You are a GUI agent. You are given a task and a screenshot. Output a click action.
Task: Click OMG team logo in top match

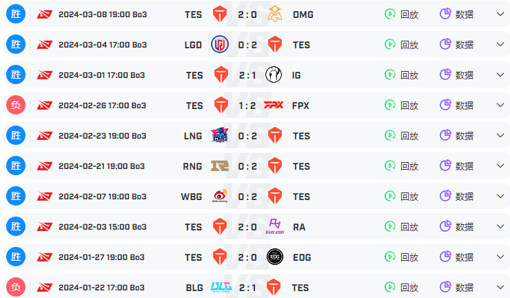275,14
